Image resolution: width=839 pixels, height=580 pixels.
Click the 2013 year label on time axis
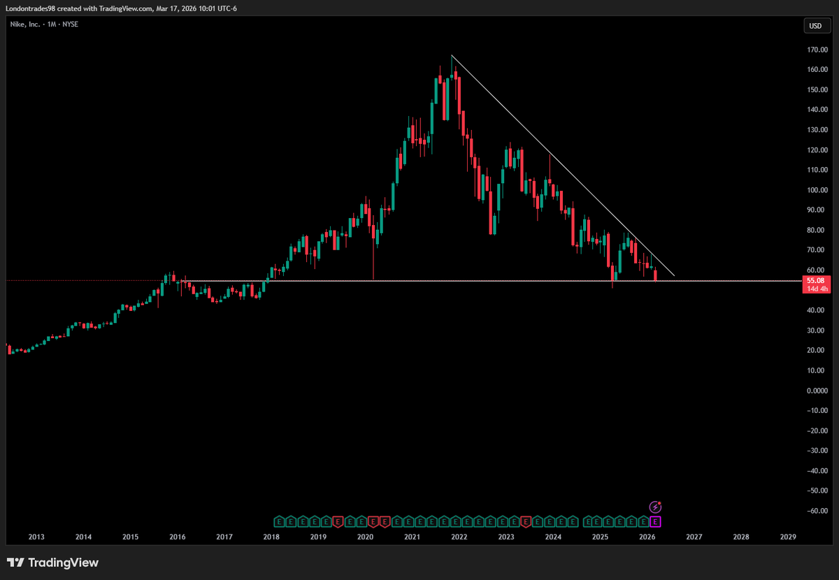(x=36, y=537)
